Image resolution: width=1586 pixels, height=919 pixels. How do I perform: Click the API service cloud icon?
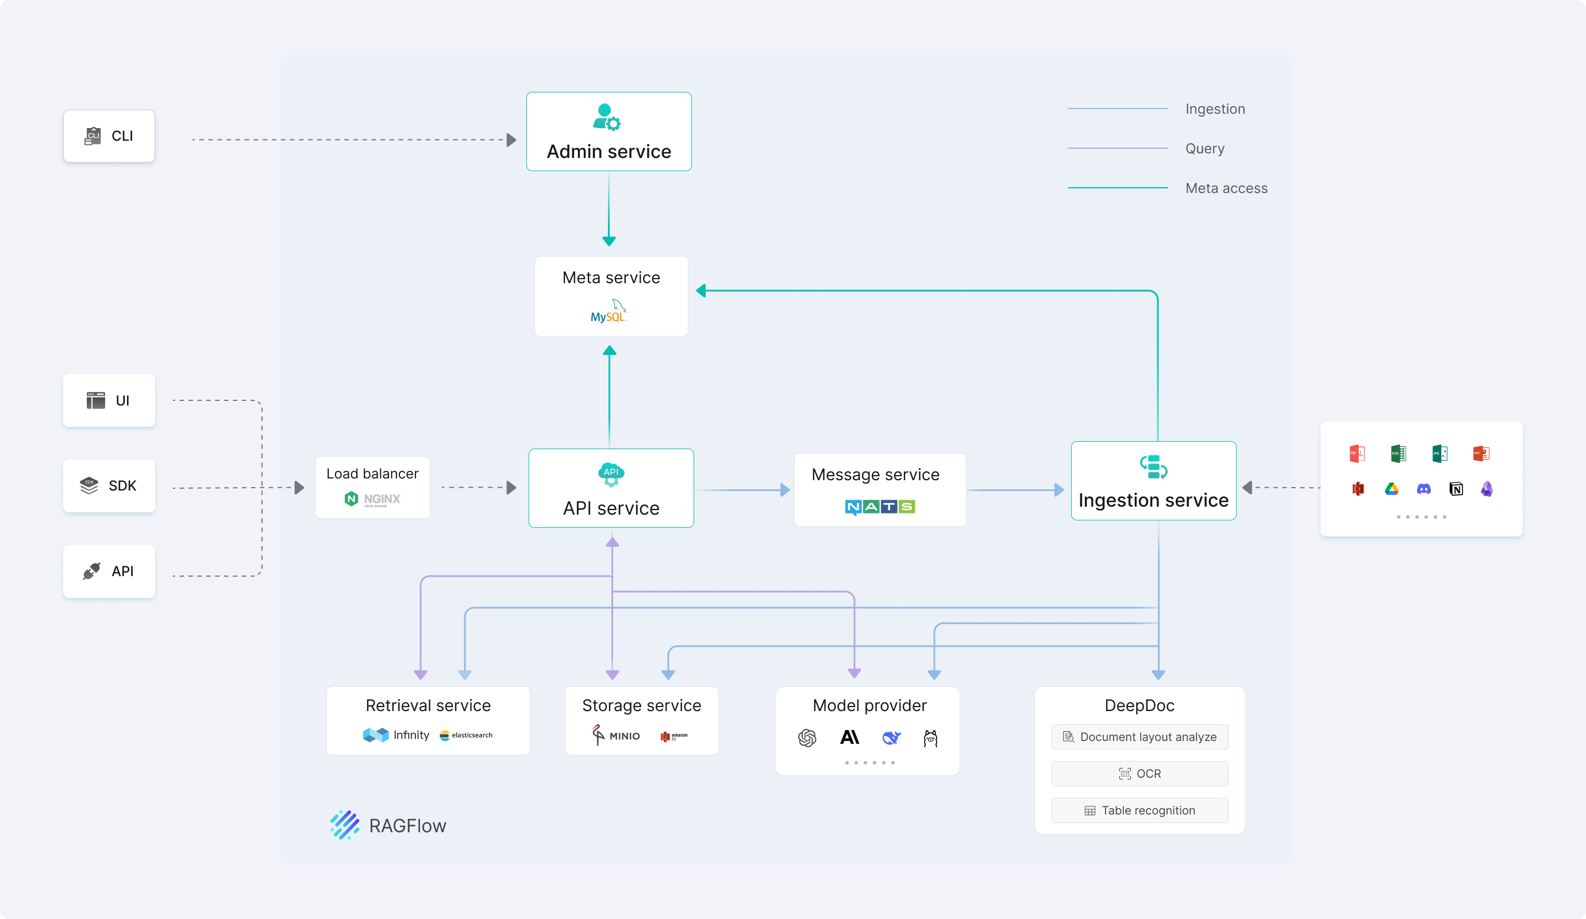(611, 475)
